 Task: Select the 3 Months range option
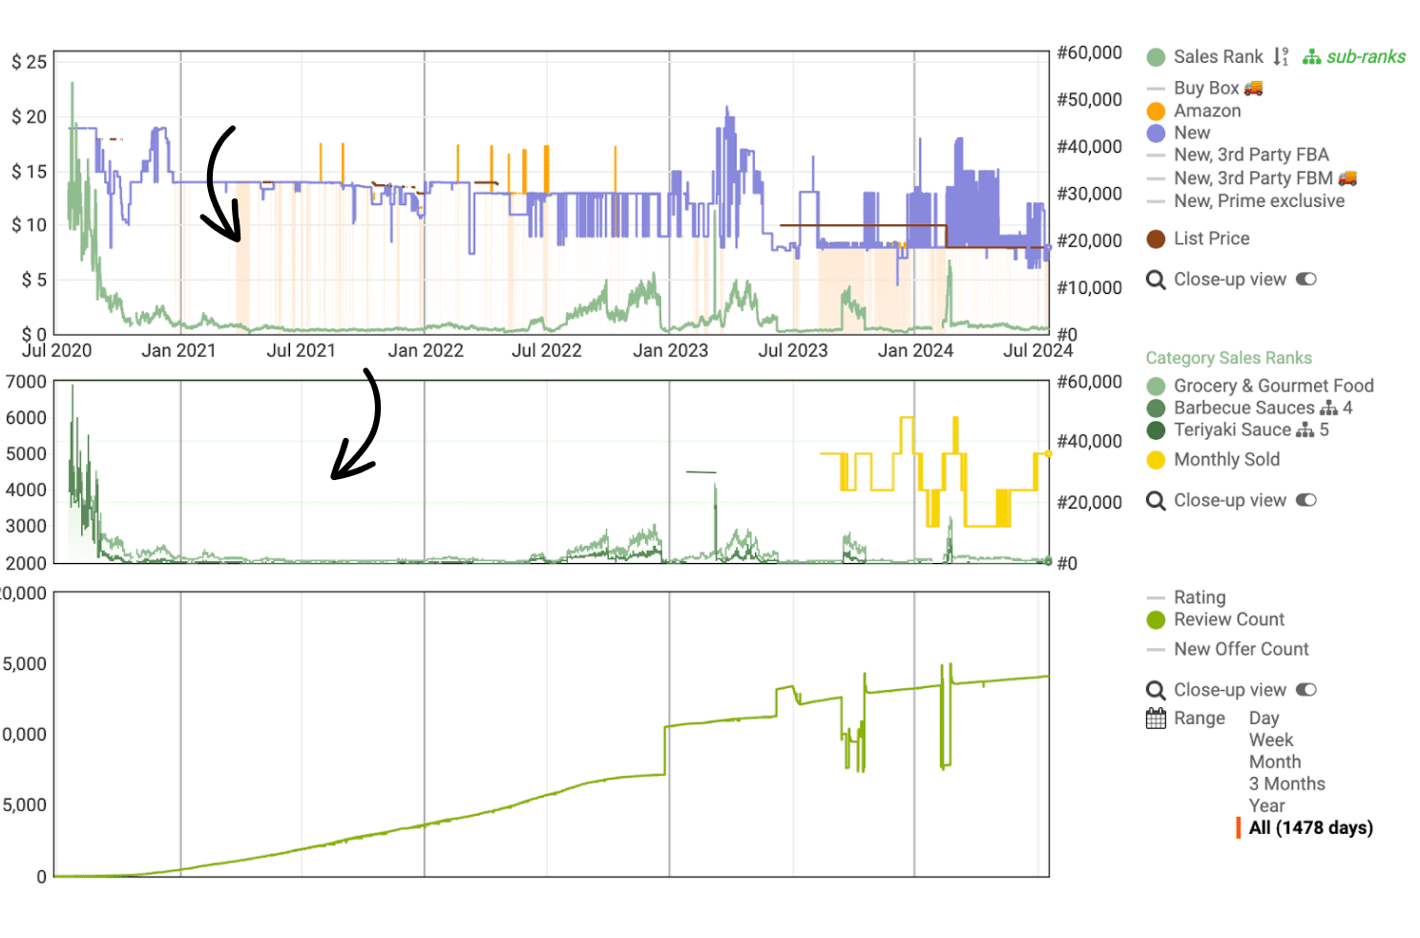[x=1286, y=784]
